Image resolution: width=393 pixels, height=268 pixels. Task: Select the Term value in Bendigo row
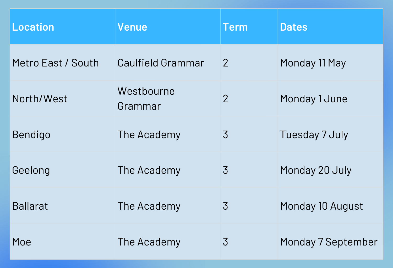click(226, 135)
